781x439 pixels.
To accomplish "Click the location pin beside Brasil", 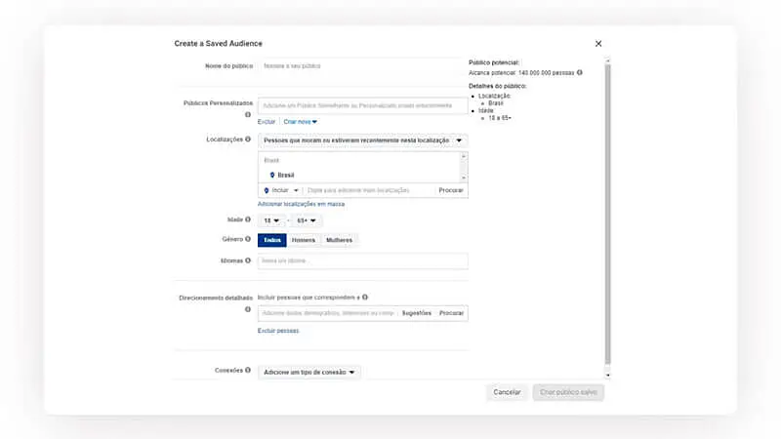I will 272,176.
